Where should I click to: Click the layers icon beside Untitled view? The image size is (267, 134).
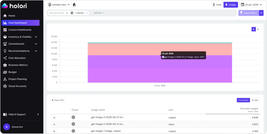[50, 5]
